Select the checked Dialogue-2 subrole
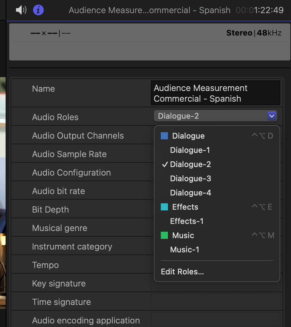The image size is (291, 327). 190,164
